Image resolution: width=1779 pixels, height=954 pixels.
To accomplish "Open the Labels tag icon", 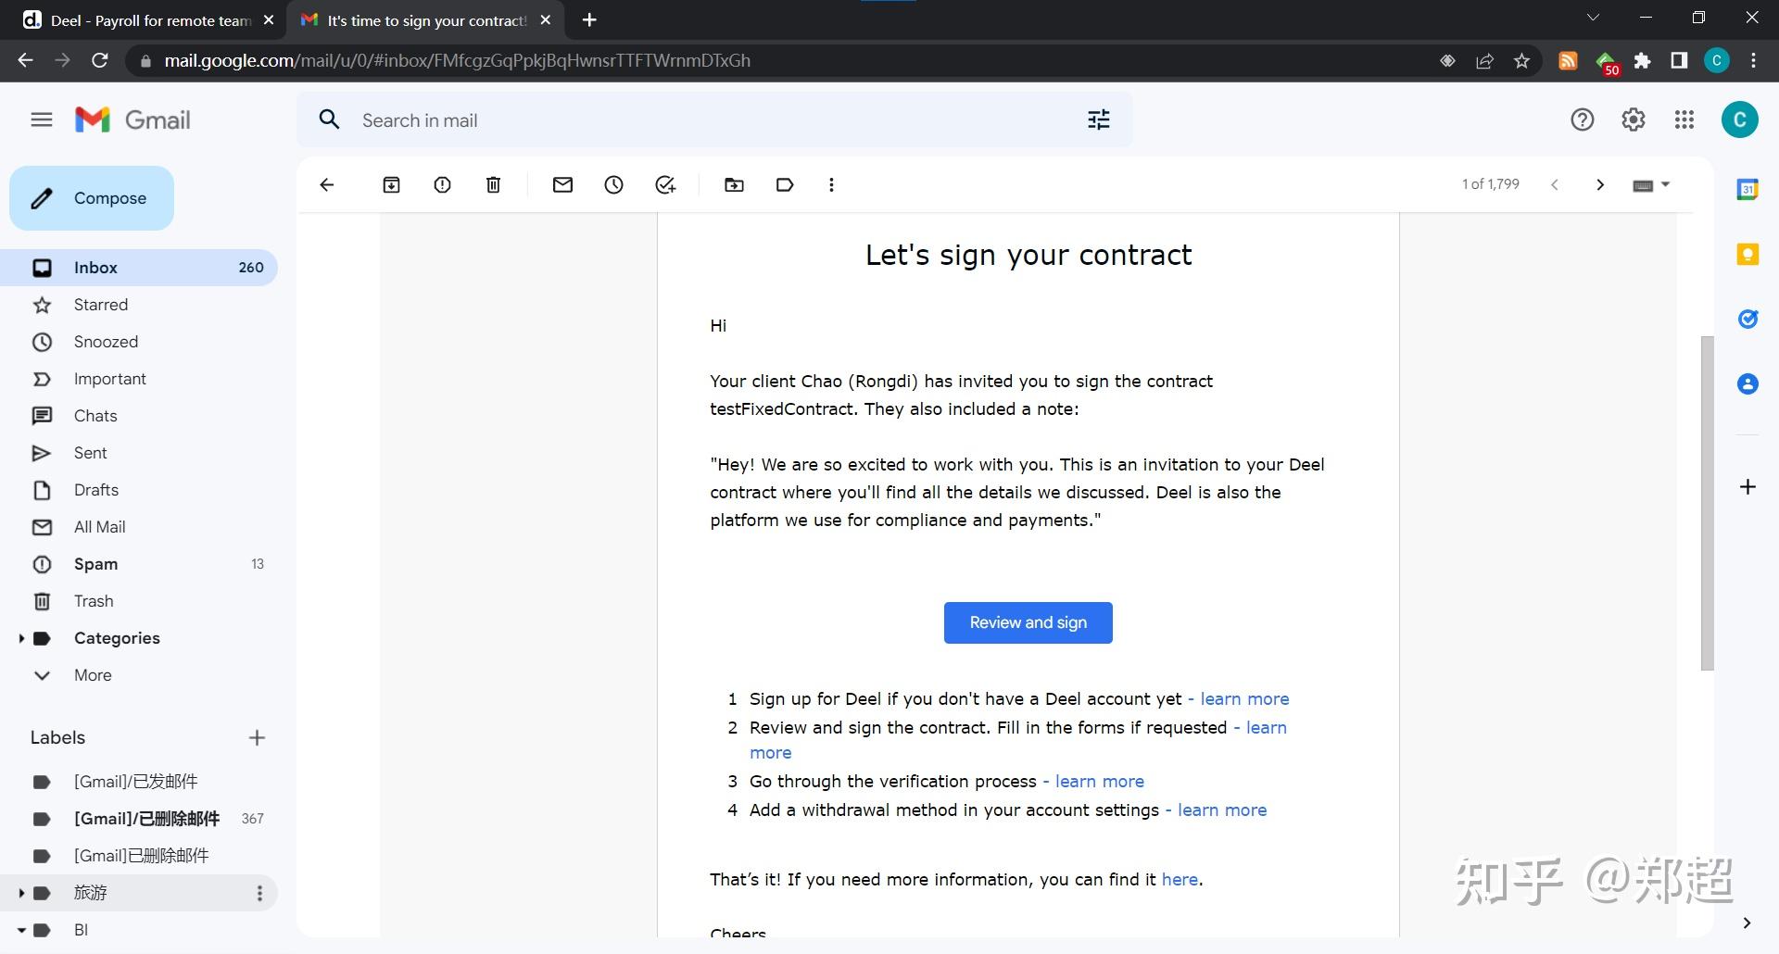I will (x=785, y=185).
